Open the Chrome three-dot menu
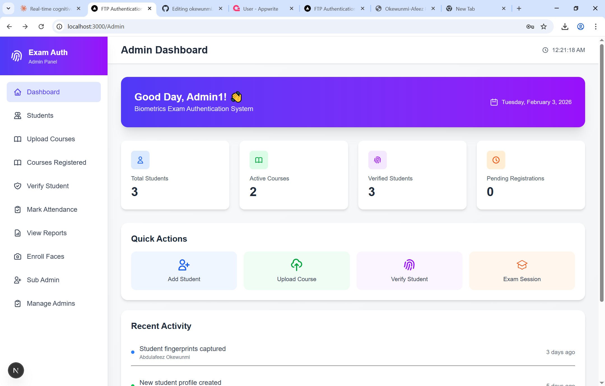This screenshot has width=605, height=386. 595,27
